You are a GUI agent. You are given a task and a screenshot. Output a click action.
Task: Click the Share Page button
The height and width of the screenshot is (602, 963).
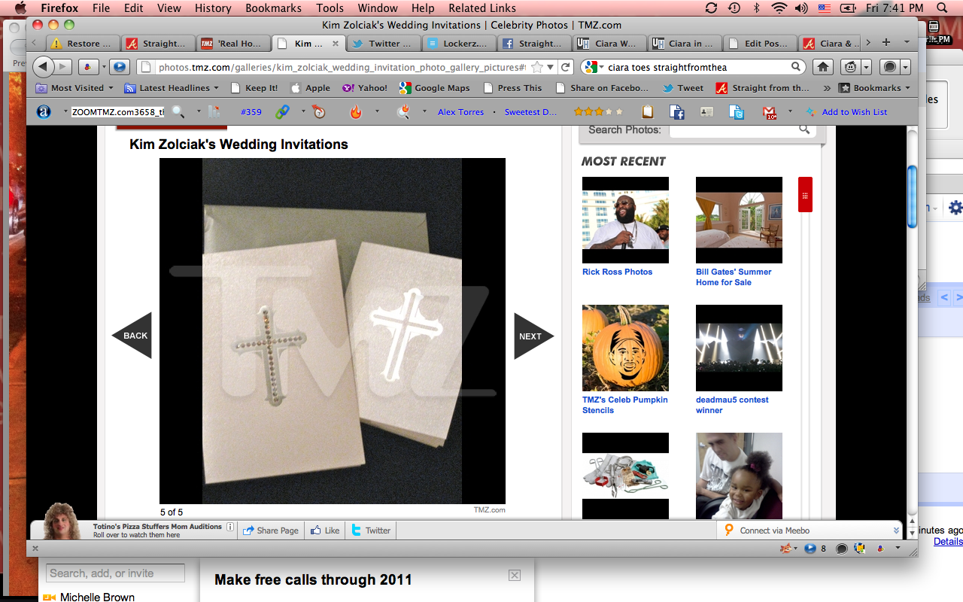pyautogui.click(x=271, y=531)
